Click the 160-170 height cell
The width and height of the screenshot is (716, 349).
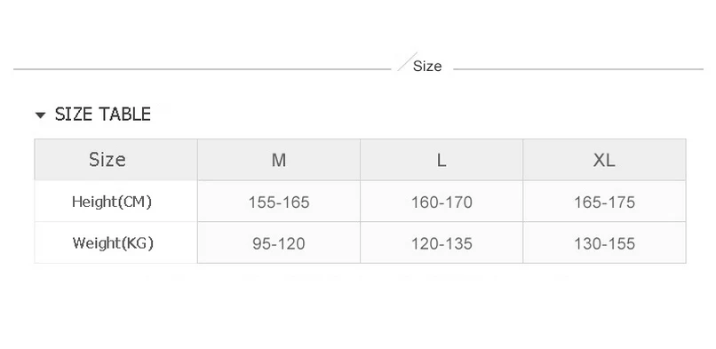(x=442, y=202)
